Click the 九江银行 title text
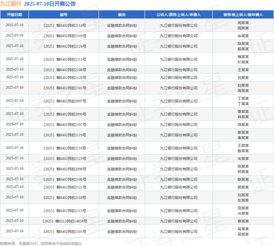Image resolution: width=274 pixels, height=246 pixels. click(11, 4)
